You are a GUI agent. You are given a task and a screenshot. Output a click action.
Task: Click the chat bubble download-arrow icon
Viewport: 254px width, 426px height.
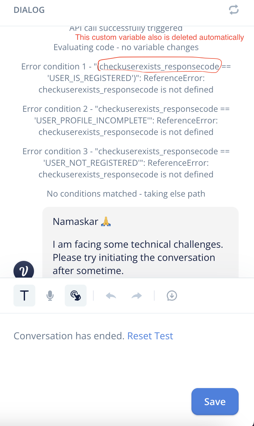172,296
